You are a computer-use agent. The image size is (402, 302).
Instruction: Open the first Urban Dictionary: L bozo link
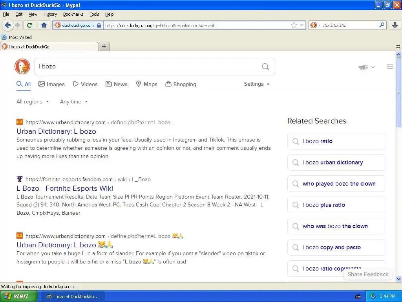[x=56, y=131]
